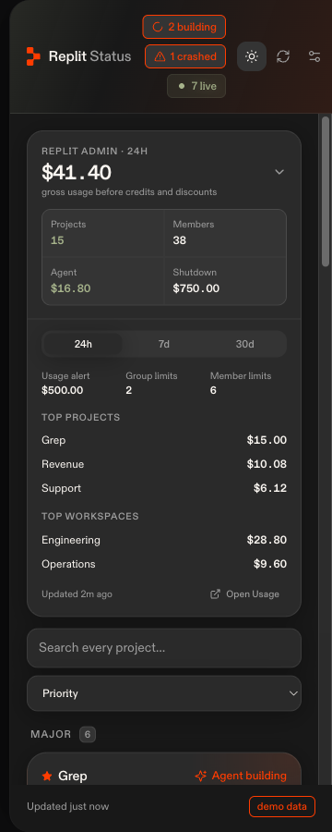
Task: Filter by 7 live badge
Action: click(x=196, y=86)
